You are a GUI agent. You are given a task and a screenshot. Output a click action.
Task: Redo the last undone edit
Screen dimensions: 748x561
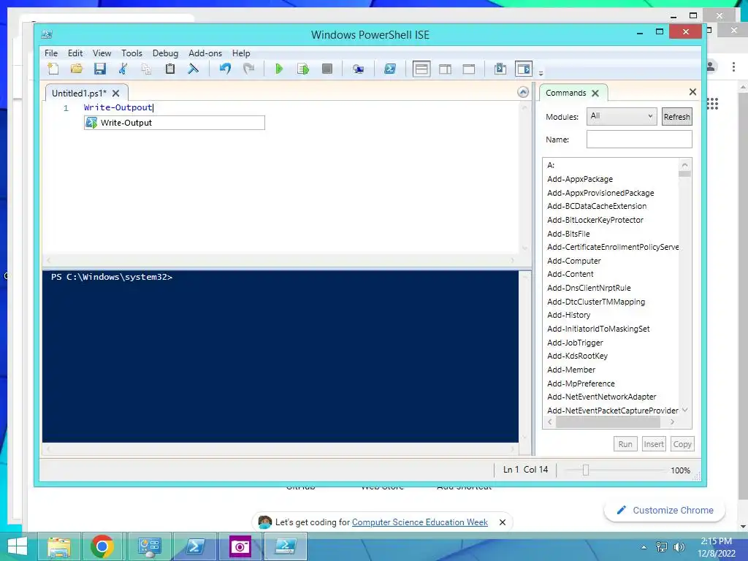(248, 69)
